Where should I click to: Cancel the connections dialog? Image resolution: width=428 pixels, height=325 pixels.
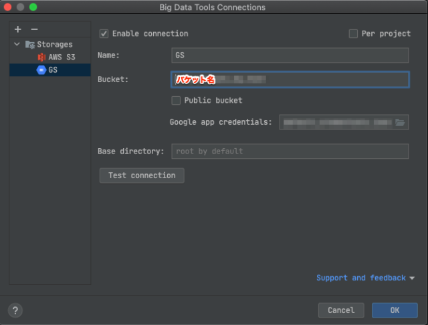click(x=341, y=310)
